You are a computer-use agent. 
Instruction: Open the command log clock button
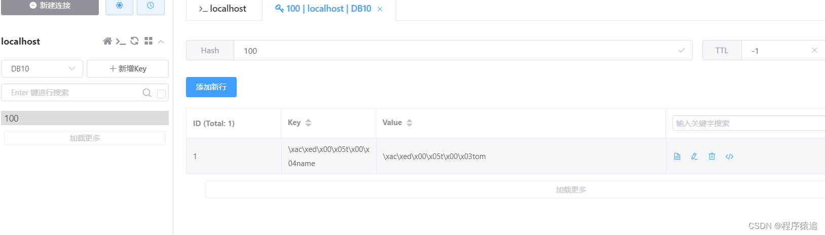151,6
